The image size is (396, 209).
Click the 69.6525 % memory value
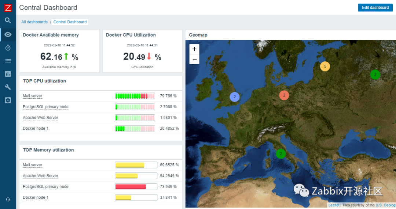[169, 165]
